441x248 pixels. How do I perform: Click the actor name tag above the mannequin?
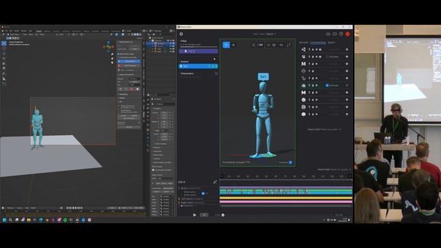click(263, 76)
